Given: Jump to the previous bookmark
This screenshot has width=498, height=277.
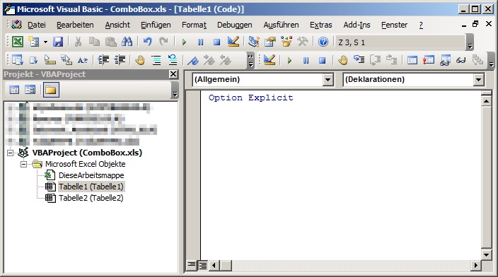Looking at the screenshot, I should pos(226,60).
